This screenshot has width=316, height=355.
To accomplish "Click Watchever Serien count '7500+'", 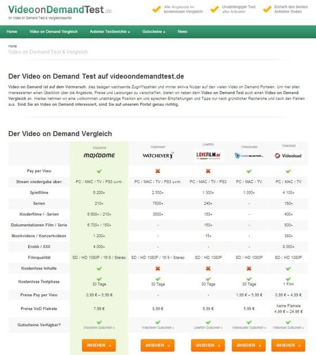I will tap(158, 203).
